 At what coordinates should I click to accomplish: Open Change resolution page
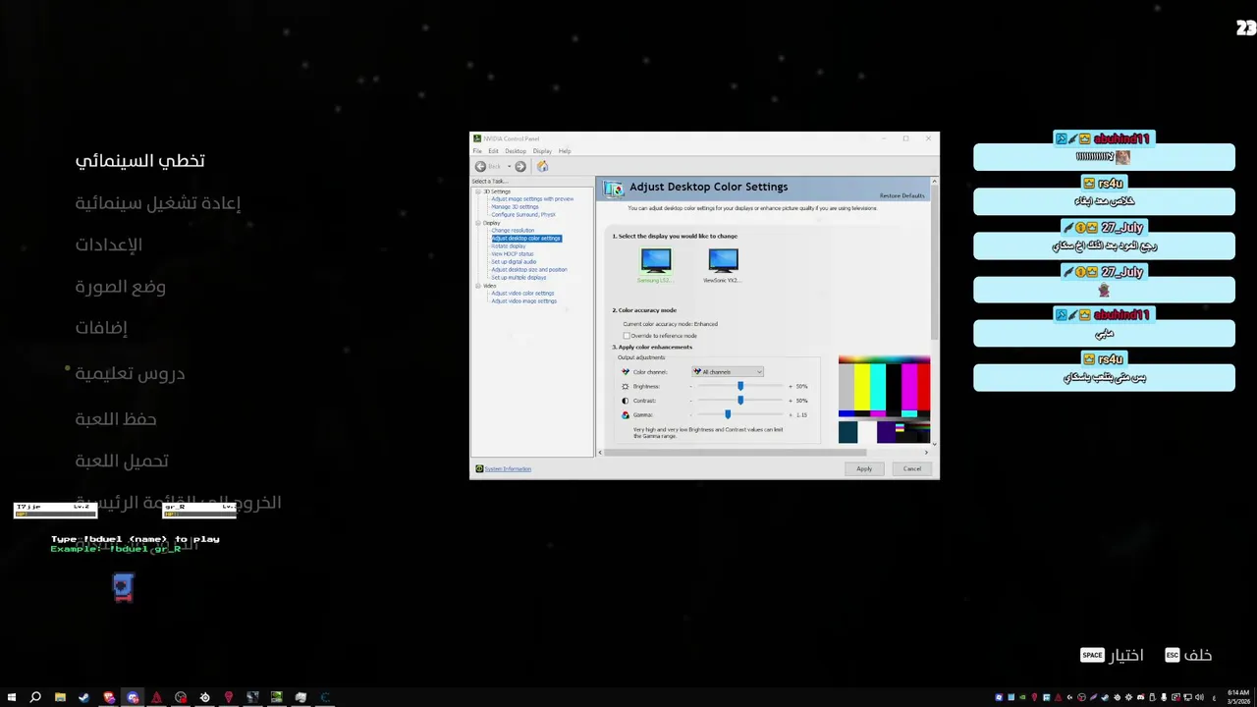[x=513, y=231]
